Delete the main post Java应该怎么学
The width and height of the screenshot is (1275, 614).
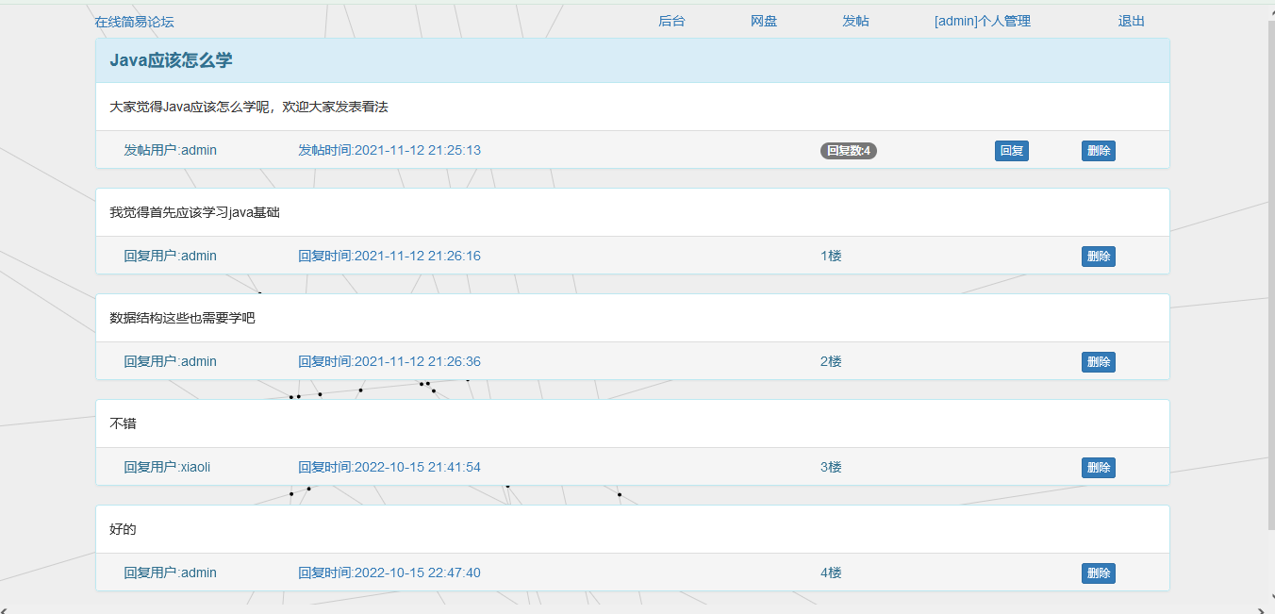[1098, 151]
